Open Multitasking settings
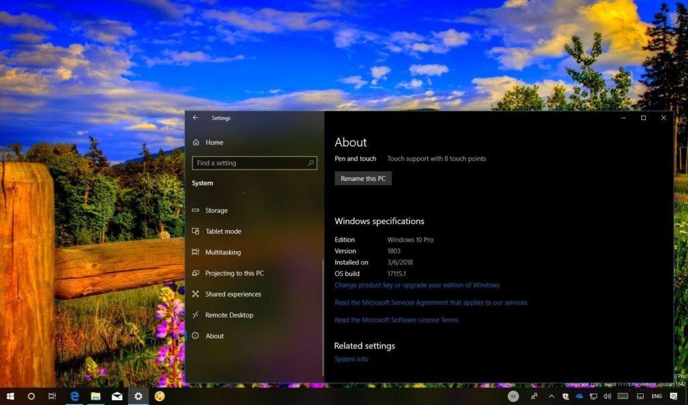Viewport: 688px width, 405px height. tap(222, 252)
